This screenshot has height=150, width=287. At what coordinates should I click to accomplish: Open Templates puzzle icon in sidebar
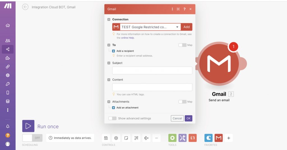click(8, 58)
